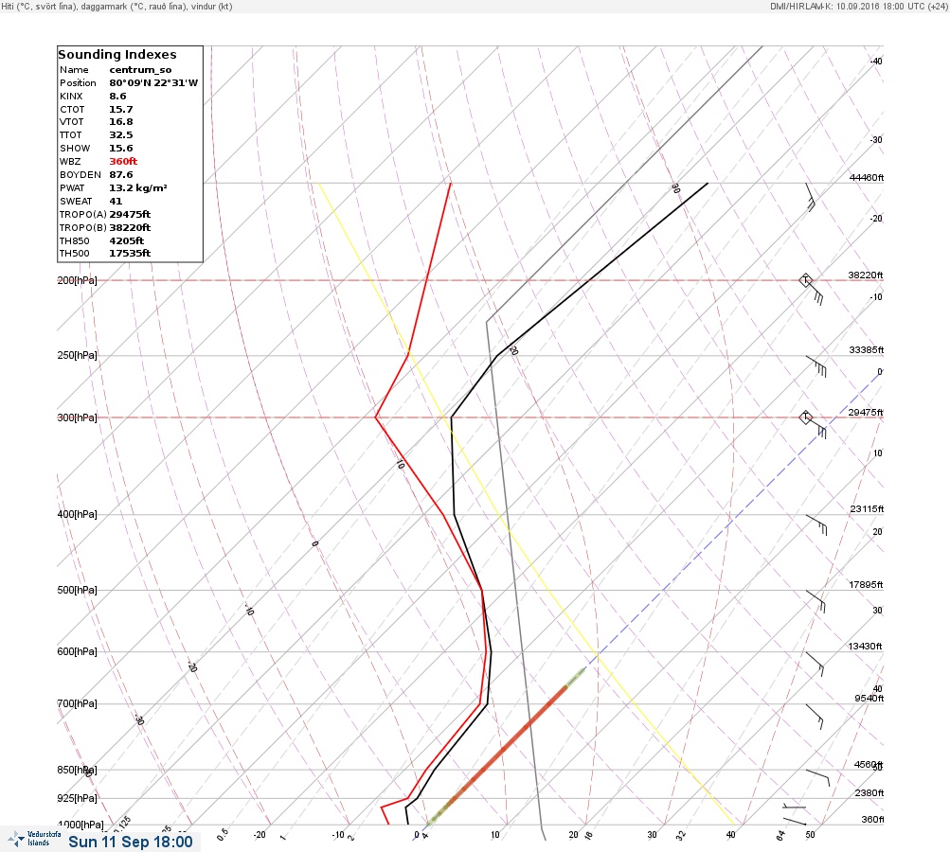Image resolution: width=950 pixels, height=852 pixels.
Task: Click the wind barb at 300 hPa level
Action: [813, 424]
